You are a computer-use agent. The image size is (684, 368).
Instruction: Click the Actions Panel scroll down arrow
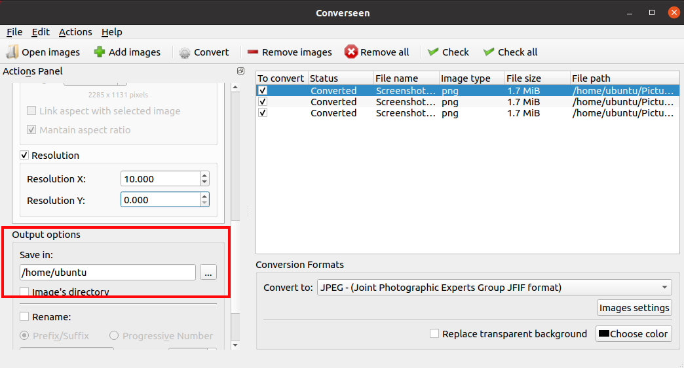tap(235, 345)
